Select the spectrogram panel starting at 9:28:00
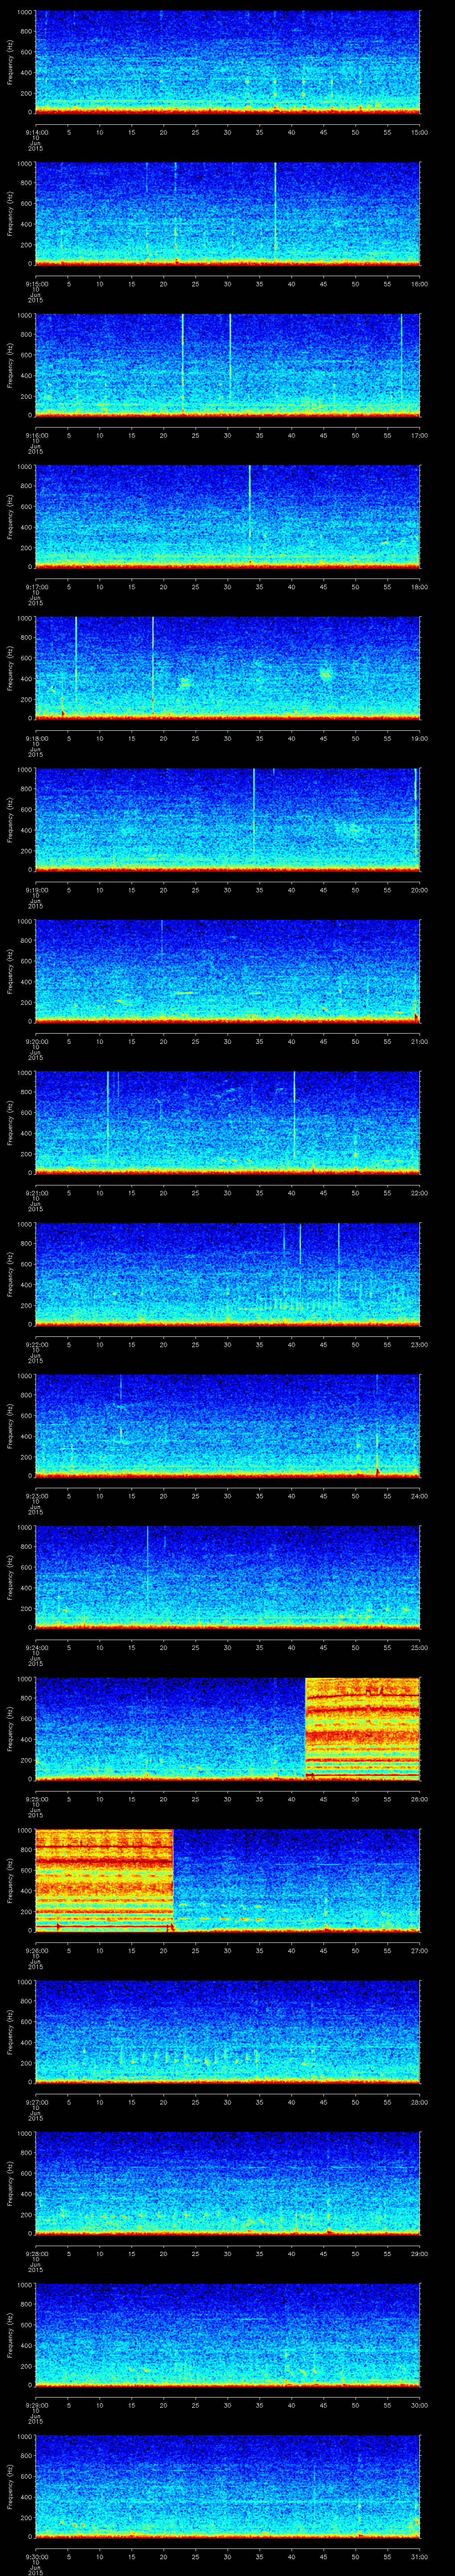The height and width of the screenshot is (2576, 455). [x=228, y=2183]
